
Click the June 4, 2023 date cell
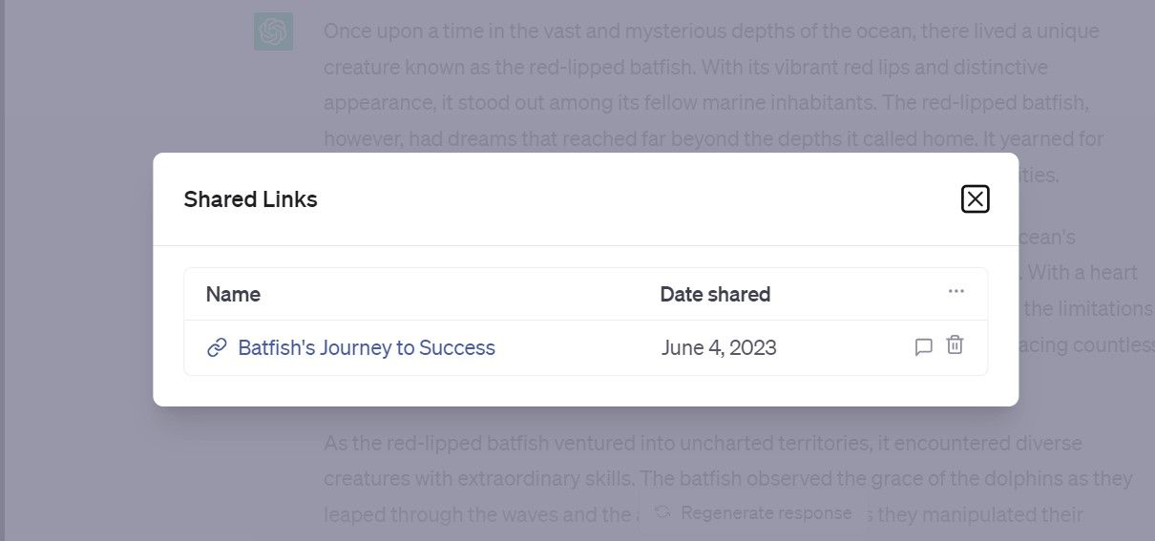coord(719,347)
